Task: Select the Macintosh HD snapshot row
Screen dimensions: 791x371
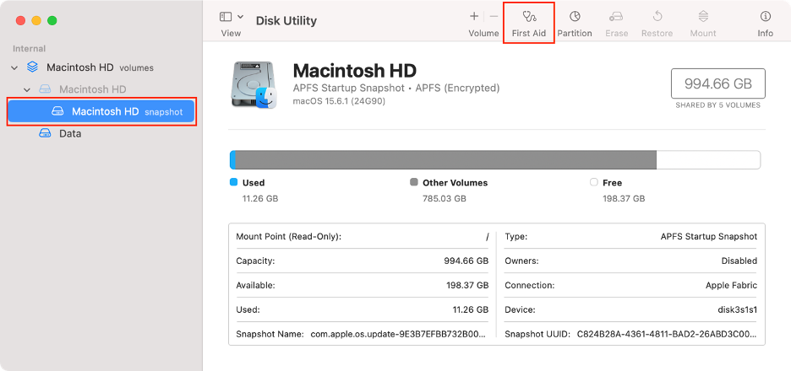Action: pyautogui.click(x=101, y=112)
